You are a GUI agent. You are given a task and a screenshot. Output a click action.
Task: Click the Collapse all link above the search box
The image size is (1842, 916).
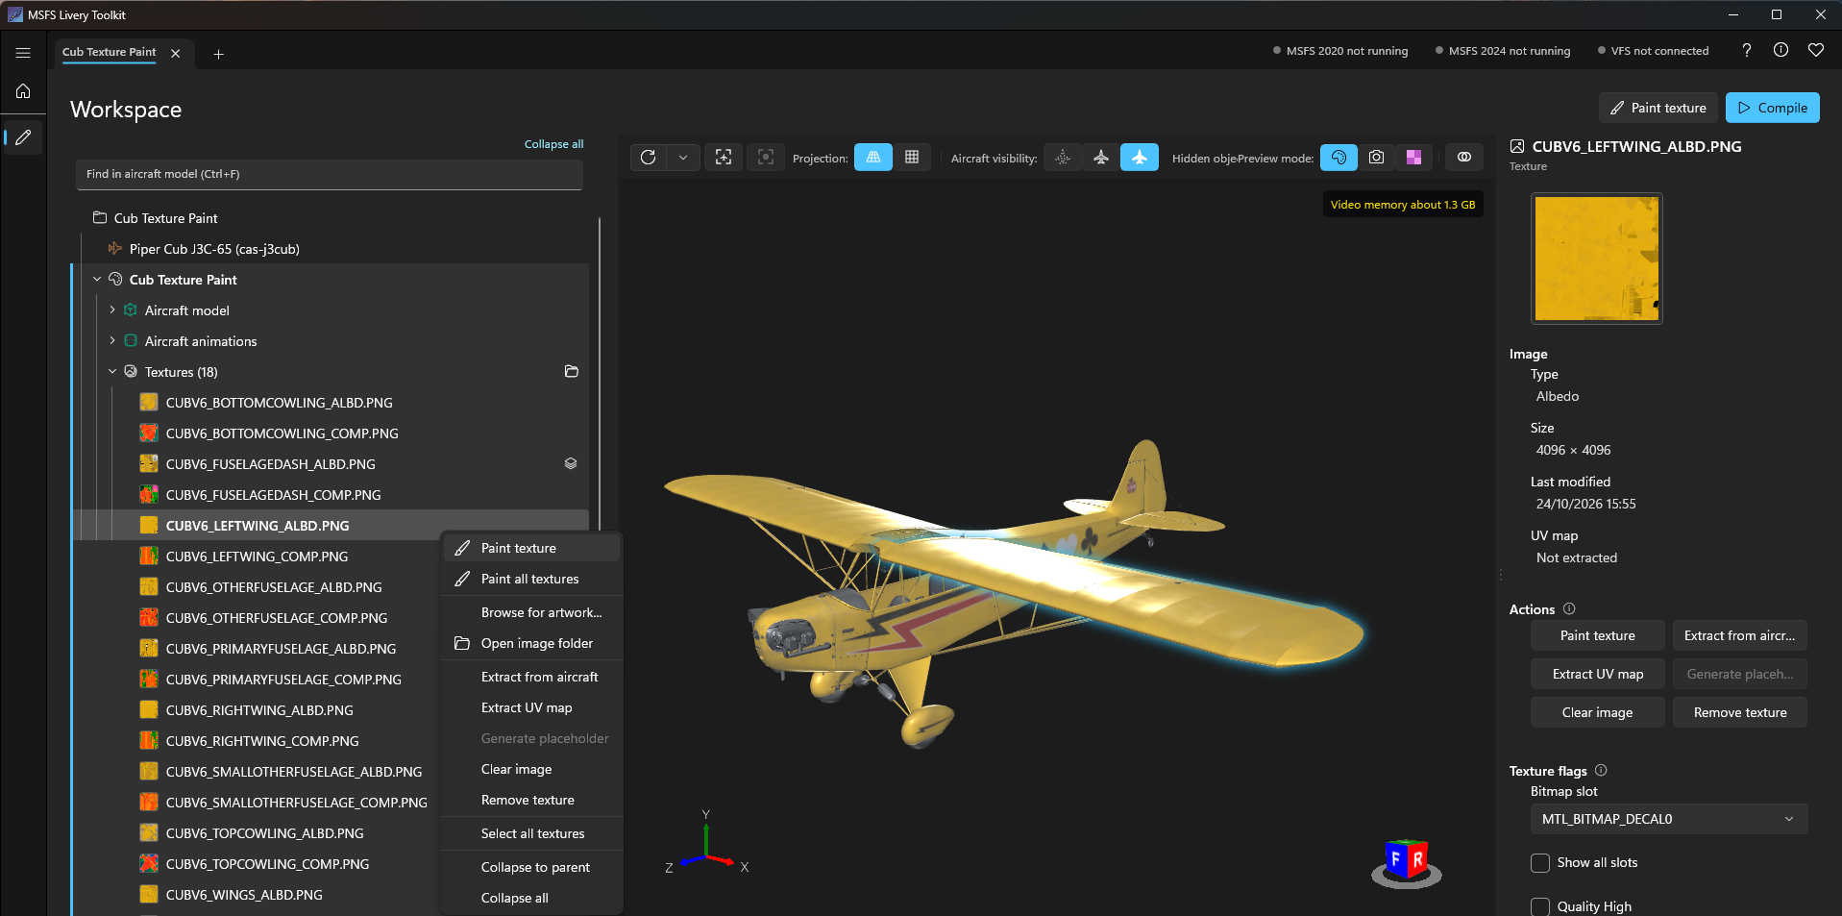pyautogui.click(x=553, y=144)
